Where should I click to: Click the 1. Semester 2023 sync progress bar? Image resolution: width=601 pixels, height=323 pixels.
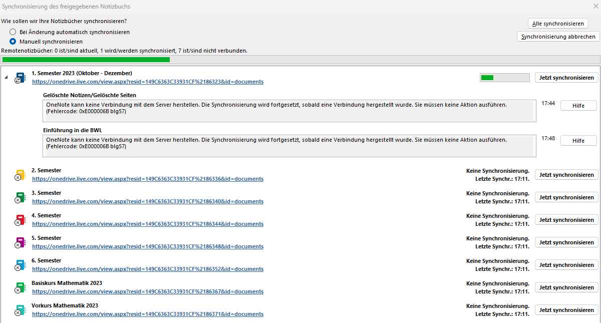504,78
